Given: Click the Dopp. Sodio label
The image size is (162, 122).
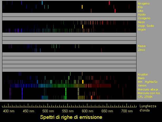Looking at the screenshot, I should (x=146, y=26).
